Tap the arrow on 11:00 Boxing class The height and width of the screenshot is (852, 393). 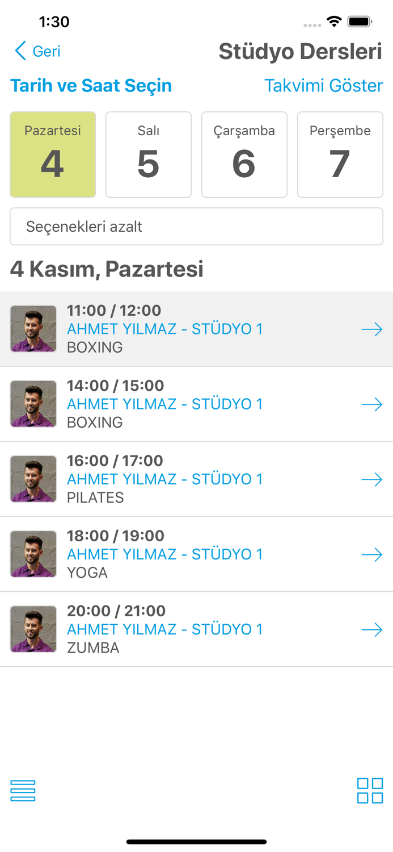372,329
